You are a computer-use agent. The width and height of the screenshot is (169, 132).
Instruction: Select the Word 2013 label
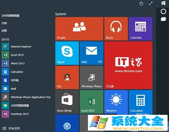(x=18, y=63)
